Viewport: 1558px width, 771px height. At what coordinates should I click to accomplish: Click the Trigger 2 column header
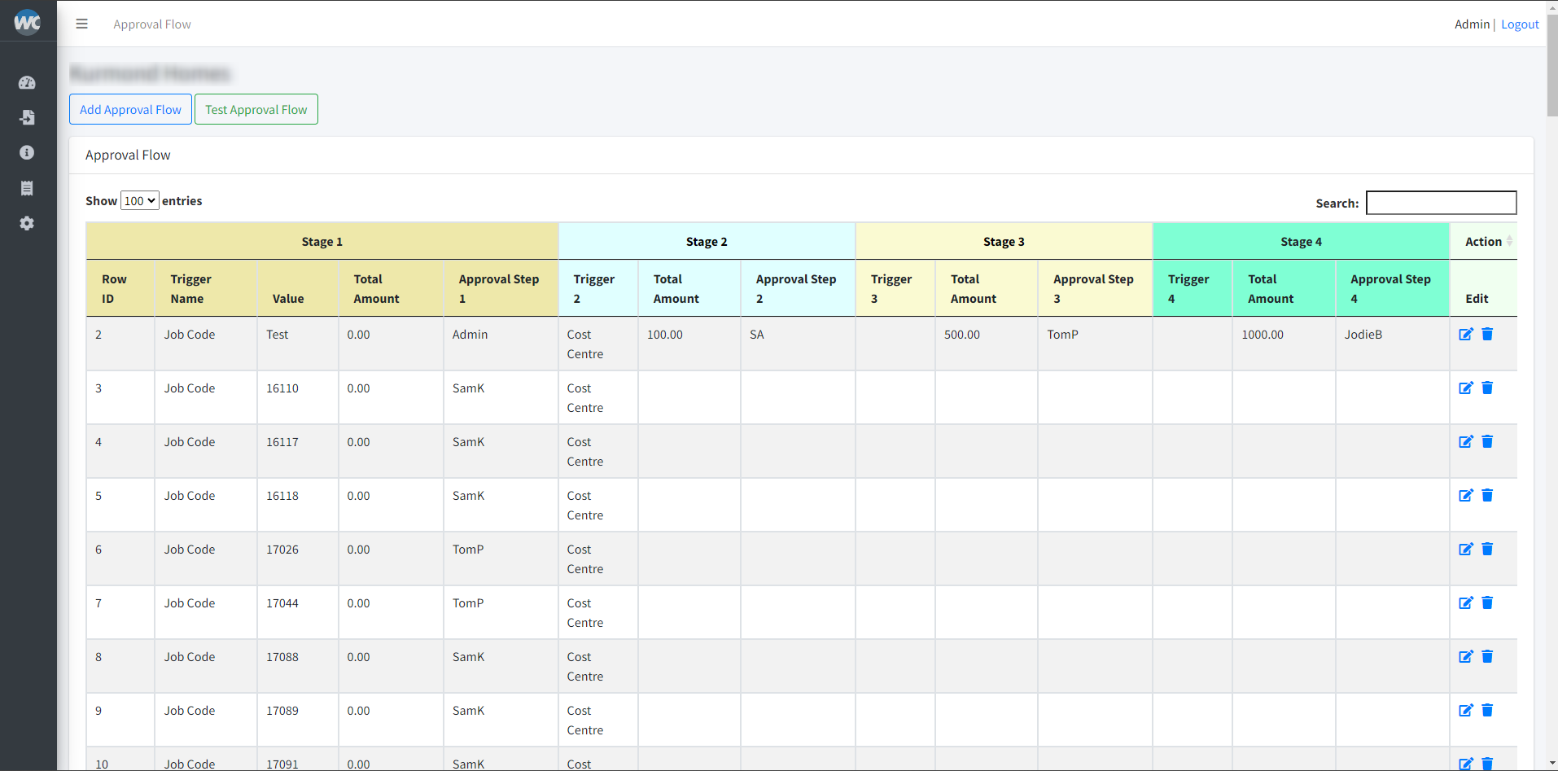pos(598,288)
